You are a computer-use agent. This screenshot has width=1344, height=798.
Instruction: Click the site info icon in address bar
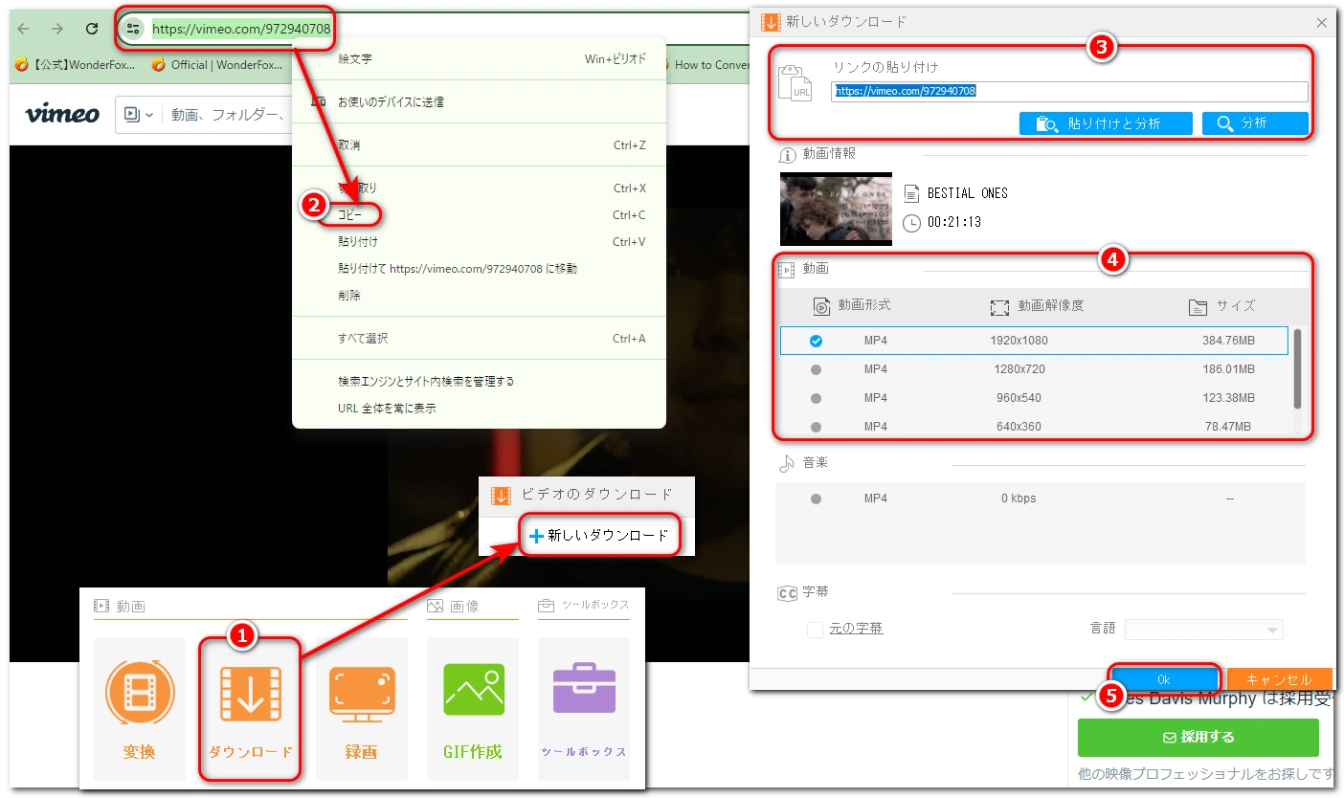(134, 30)
